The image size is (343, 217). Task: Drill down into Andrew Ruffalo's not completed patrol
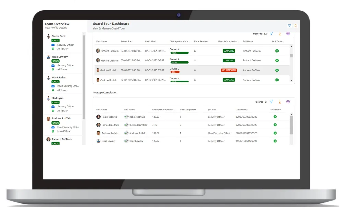pos(277,70)
